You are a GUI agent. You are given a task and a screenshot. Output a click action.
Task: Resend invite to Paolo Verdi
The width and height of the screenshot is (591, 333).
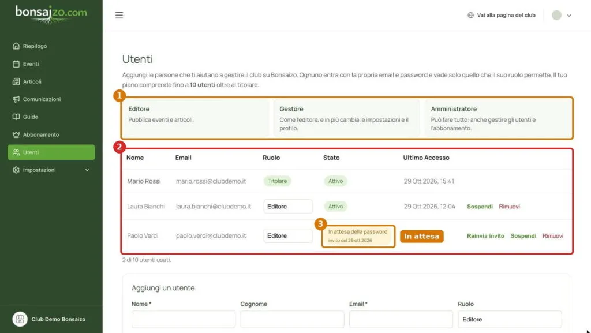485,236
